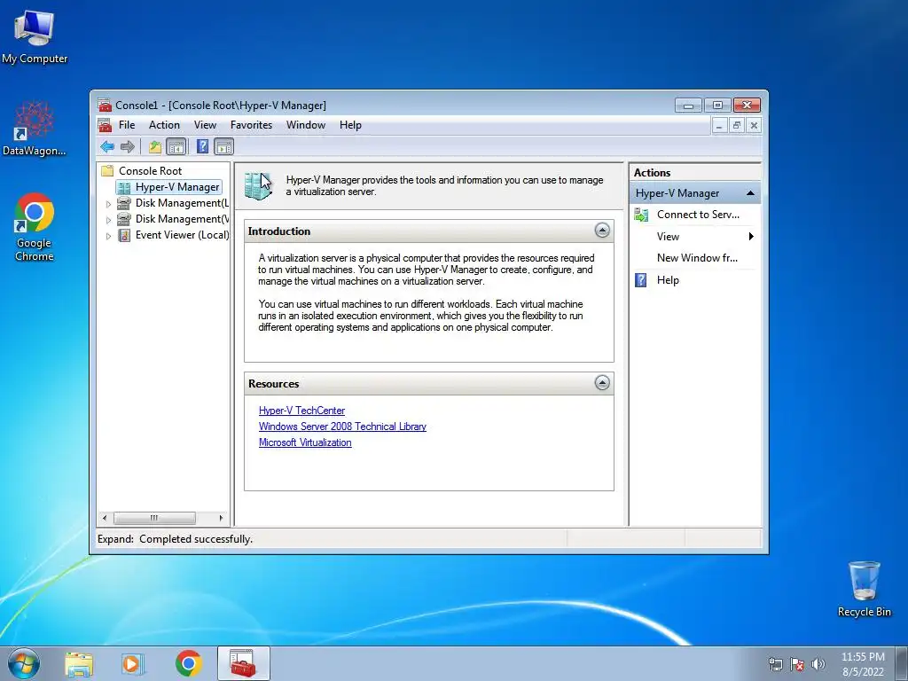Select the Disk Management(L tree node
Viewport: 908px width, 681px height.
click(173, 203)
